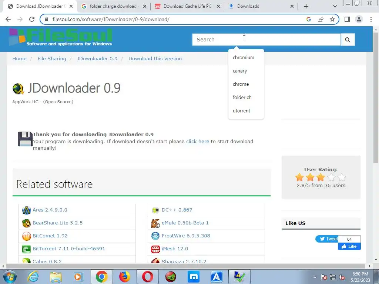Open the BitComet 1.92 link
The height and width of the screenshot is (284, 379).
click(x=50, y=236)
